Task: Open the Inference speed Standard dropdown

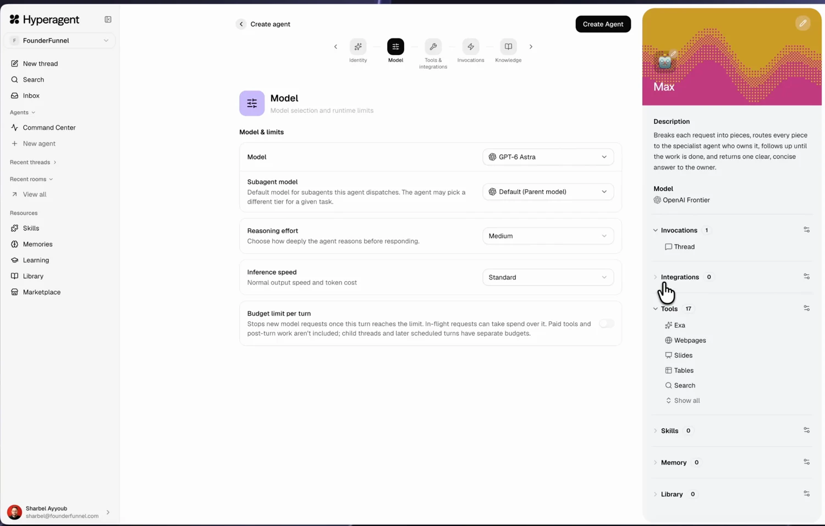Action: 548,277
